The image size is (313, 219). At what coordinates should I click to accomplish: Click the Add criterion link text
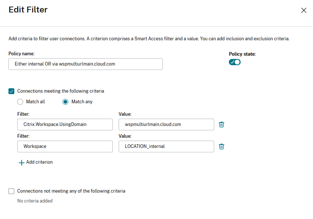[39, 162]
